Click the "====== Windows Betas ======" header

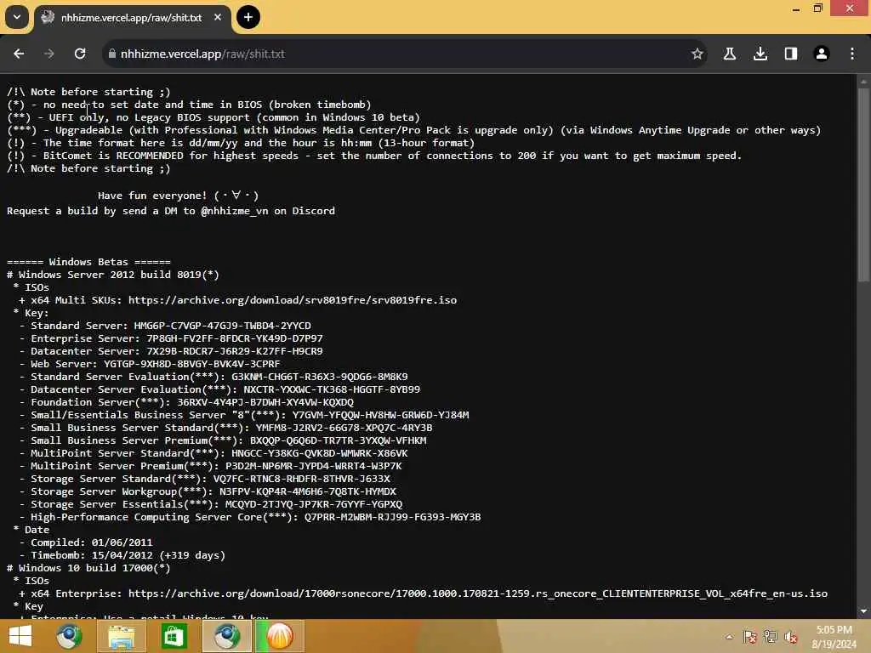(x=88, y=262)
